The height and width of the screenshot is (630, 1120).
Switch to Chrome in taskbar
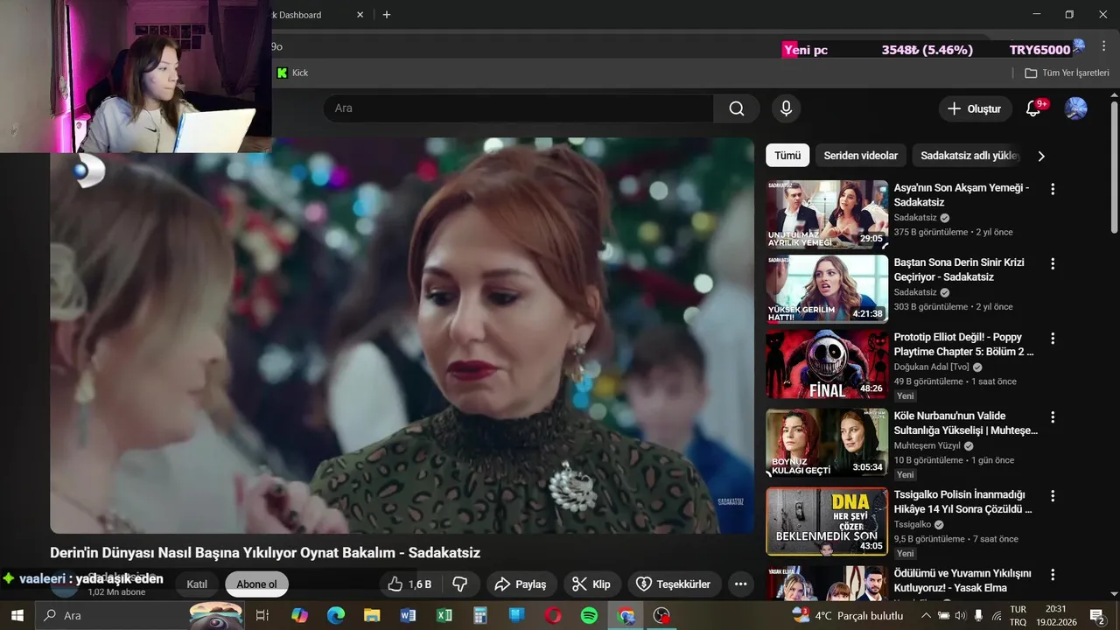click(x=626, y=615)
